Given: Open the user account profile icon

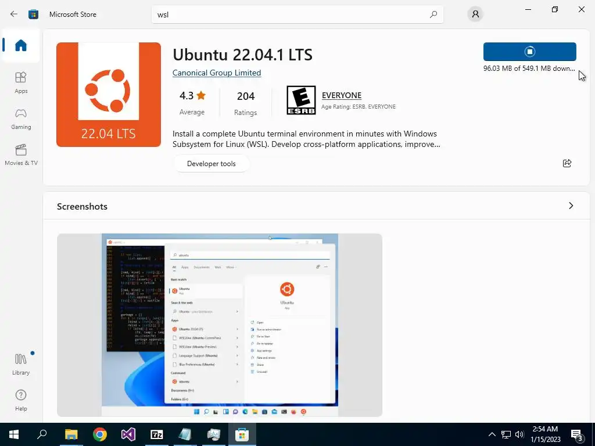Looking at the screenshot, I should tap(475, 15).
